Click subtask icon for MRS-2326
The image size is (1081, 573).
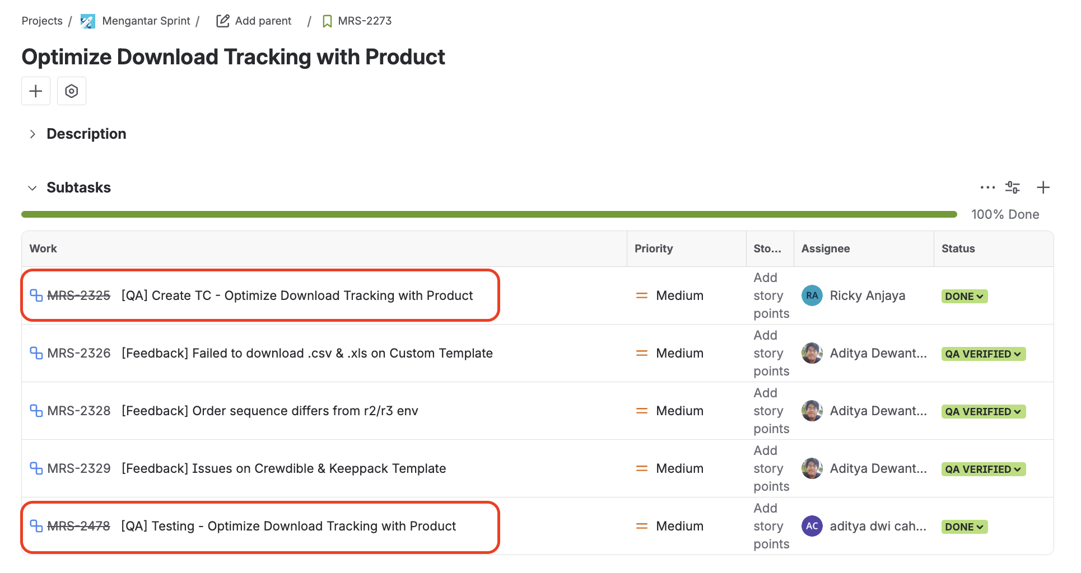[36, 353]
